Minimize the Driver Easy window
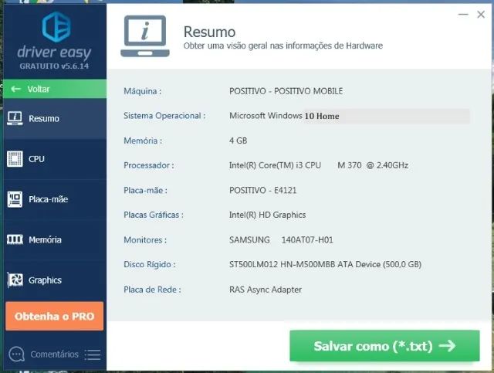 pos(463,15)
